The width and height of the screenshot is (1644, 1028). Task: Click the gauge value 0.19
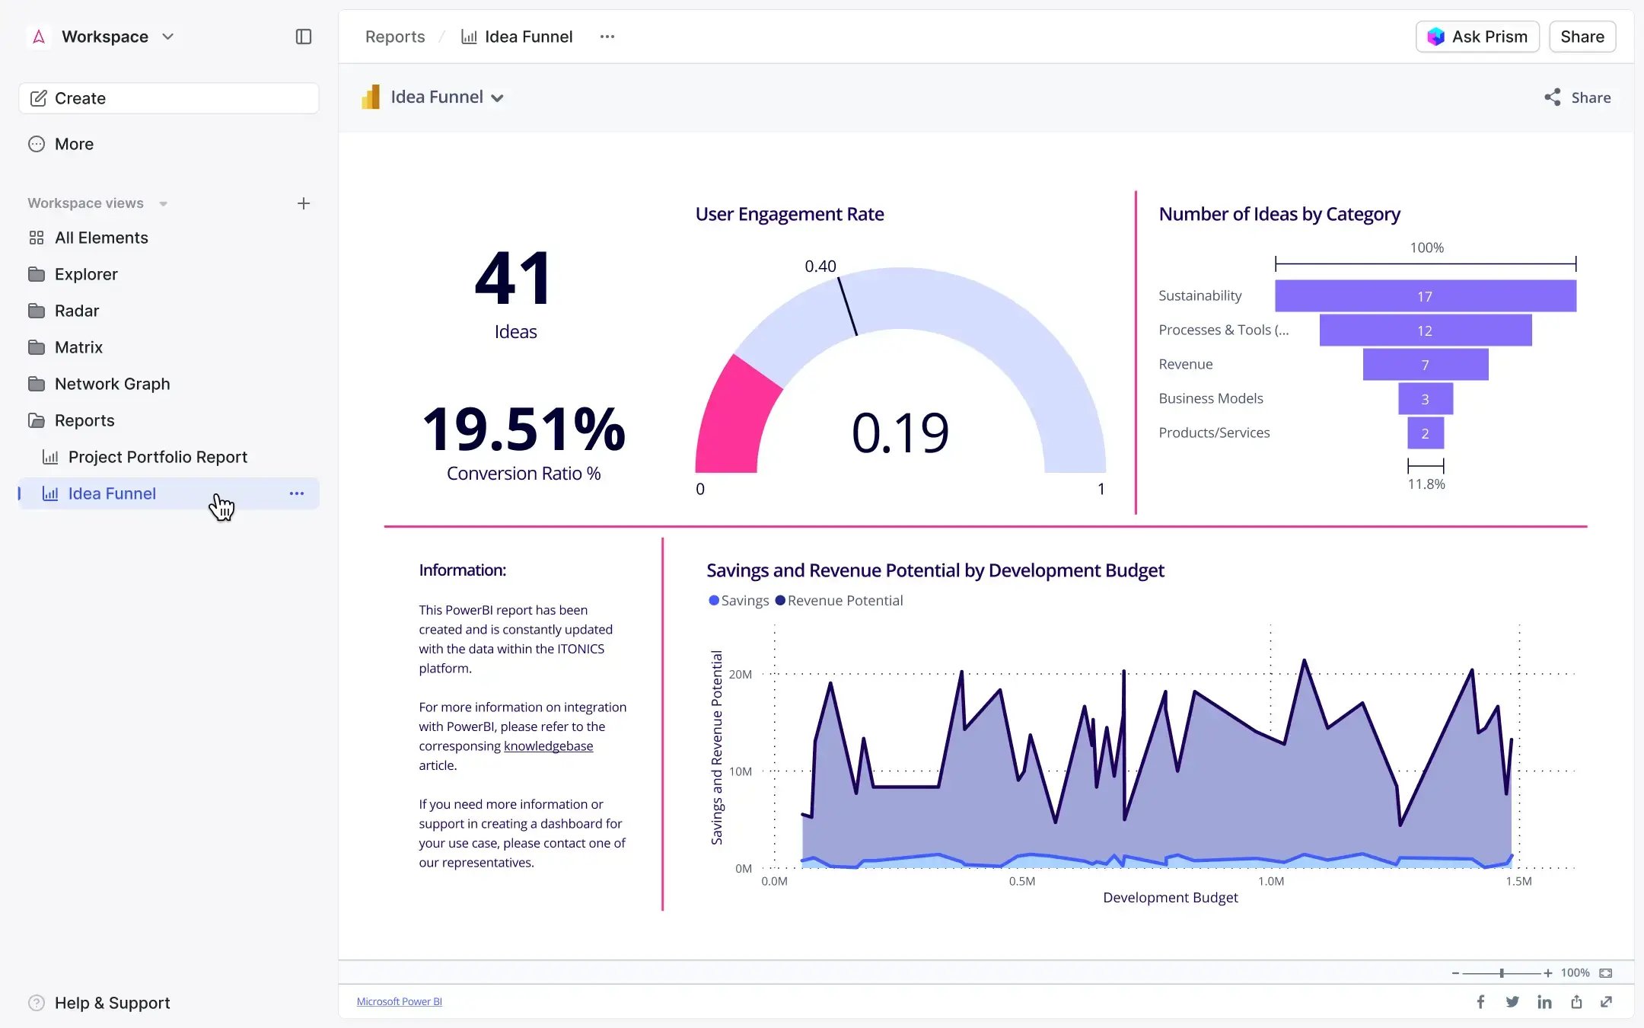(x=900, y=433)
